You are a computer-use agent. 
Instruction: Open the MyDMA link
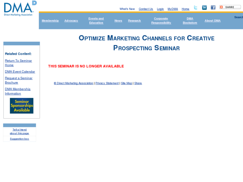point(173,9)
